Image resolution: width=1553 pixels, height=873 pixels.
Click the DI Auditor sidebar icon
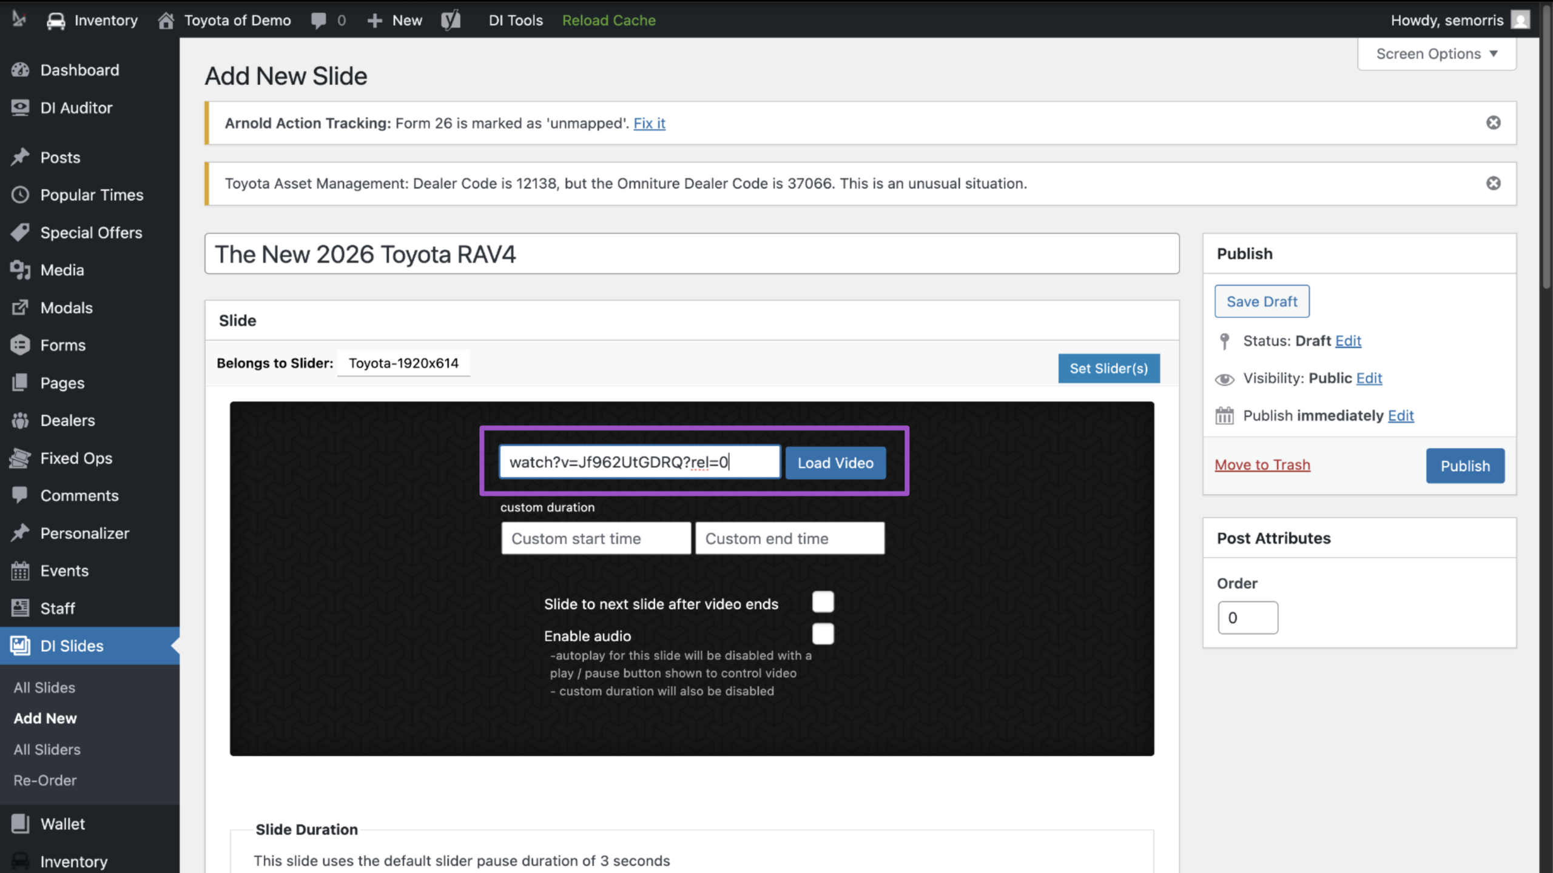click(20, 107)
